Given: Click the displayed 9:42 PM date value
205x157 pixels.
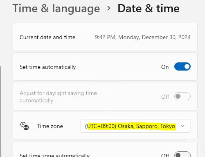Looking at the screenshot, I should tap(143, 37).
